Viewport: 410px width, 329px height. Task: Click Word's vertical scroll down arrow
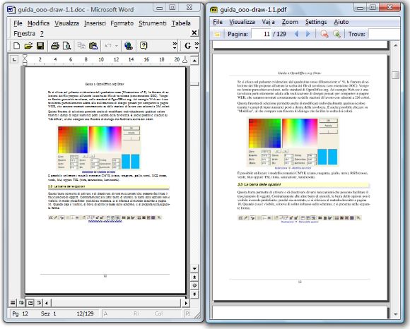click(x=194, y=268)
